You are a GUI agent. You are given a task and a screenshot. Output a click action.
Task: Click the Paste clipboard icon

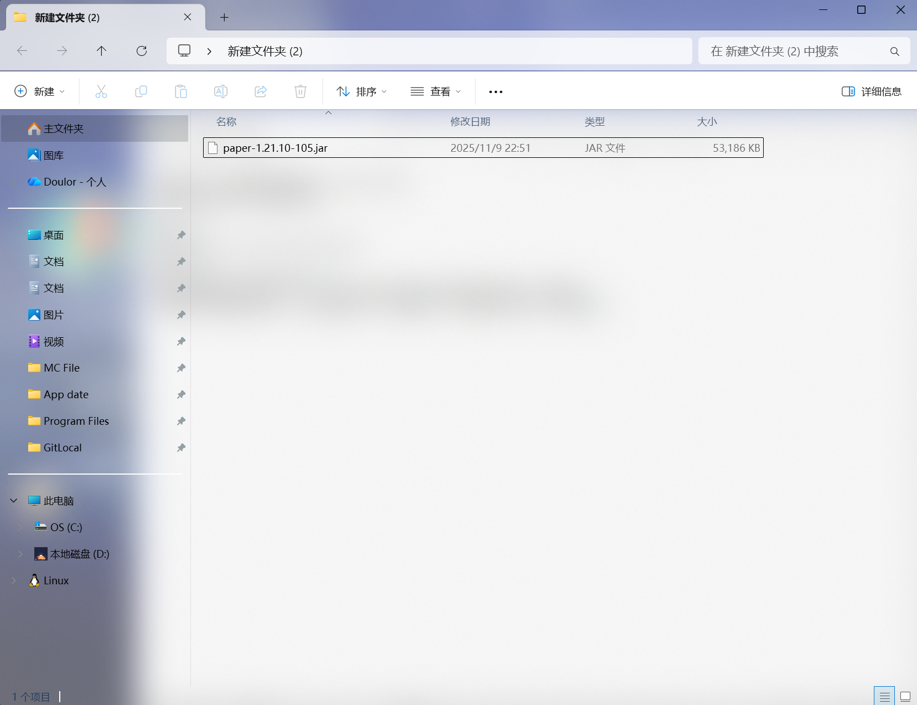[181, 91]
